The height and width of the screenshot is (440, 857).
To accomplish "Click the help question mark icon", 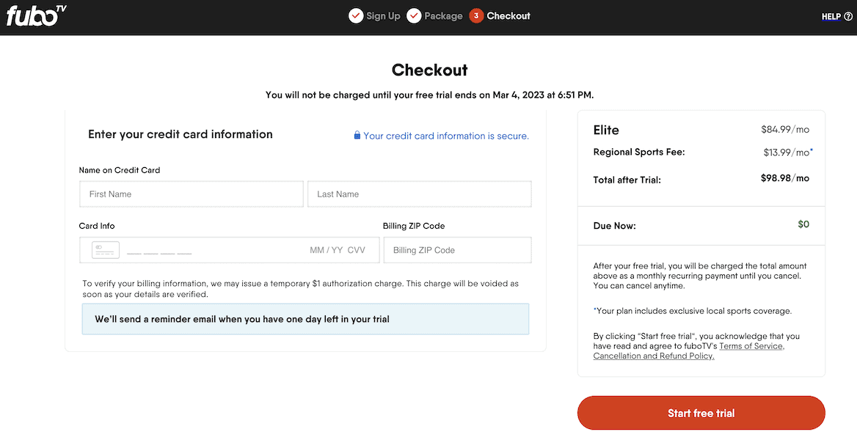I will [848, 16].
